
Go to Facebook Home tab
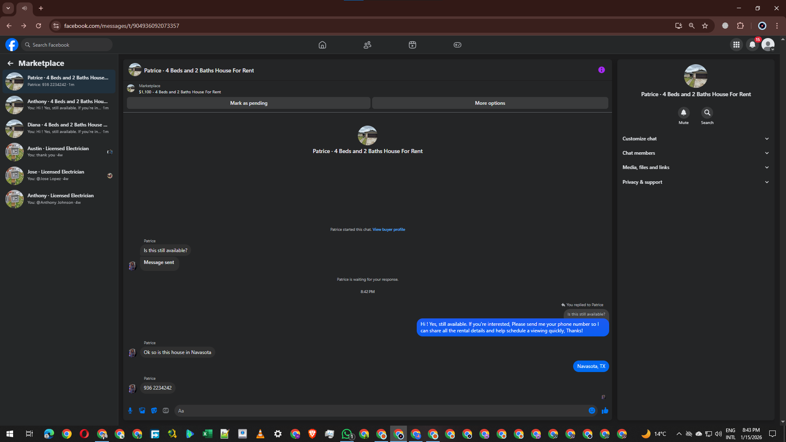323,45
